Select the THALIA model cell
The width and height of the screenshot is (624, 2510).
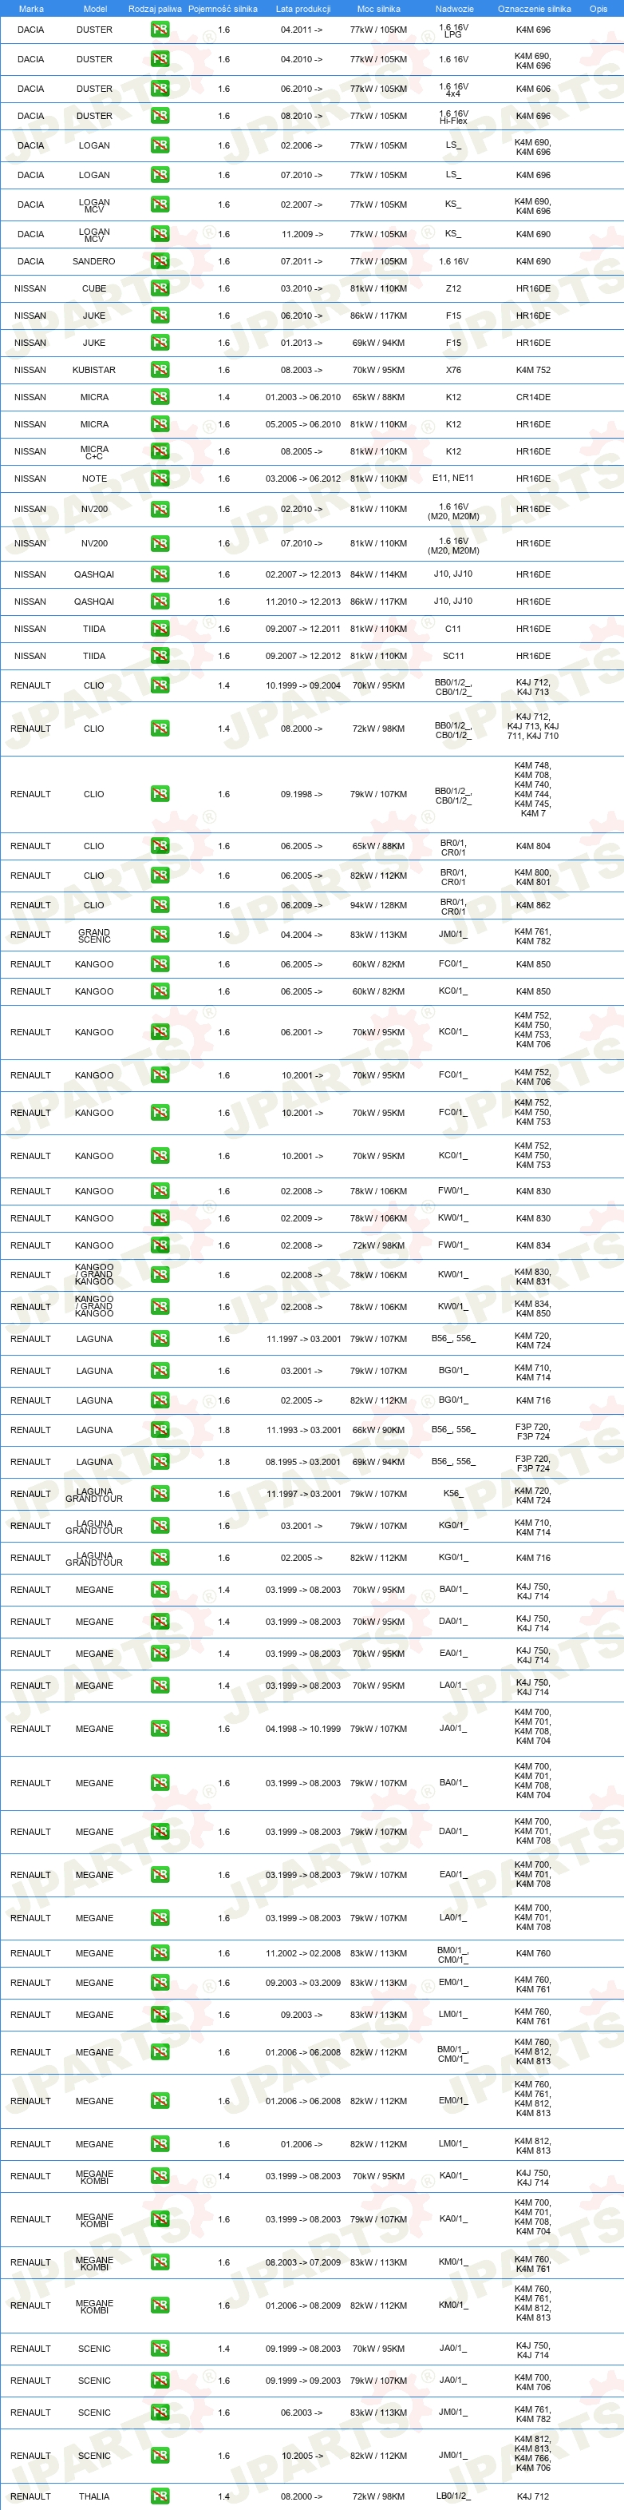tap(94, 2496)
